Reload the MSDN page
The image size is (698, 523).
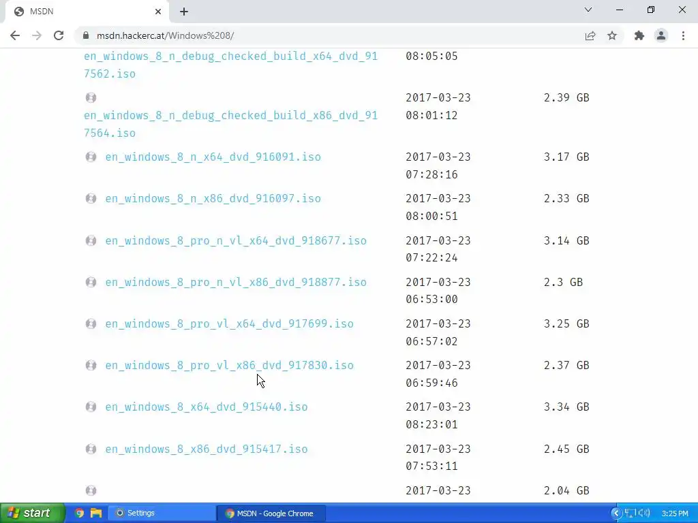[x=59, y=35]
